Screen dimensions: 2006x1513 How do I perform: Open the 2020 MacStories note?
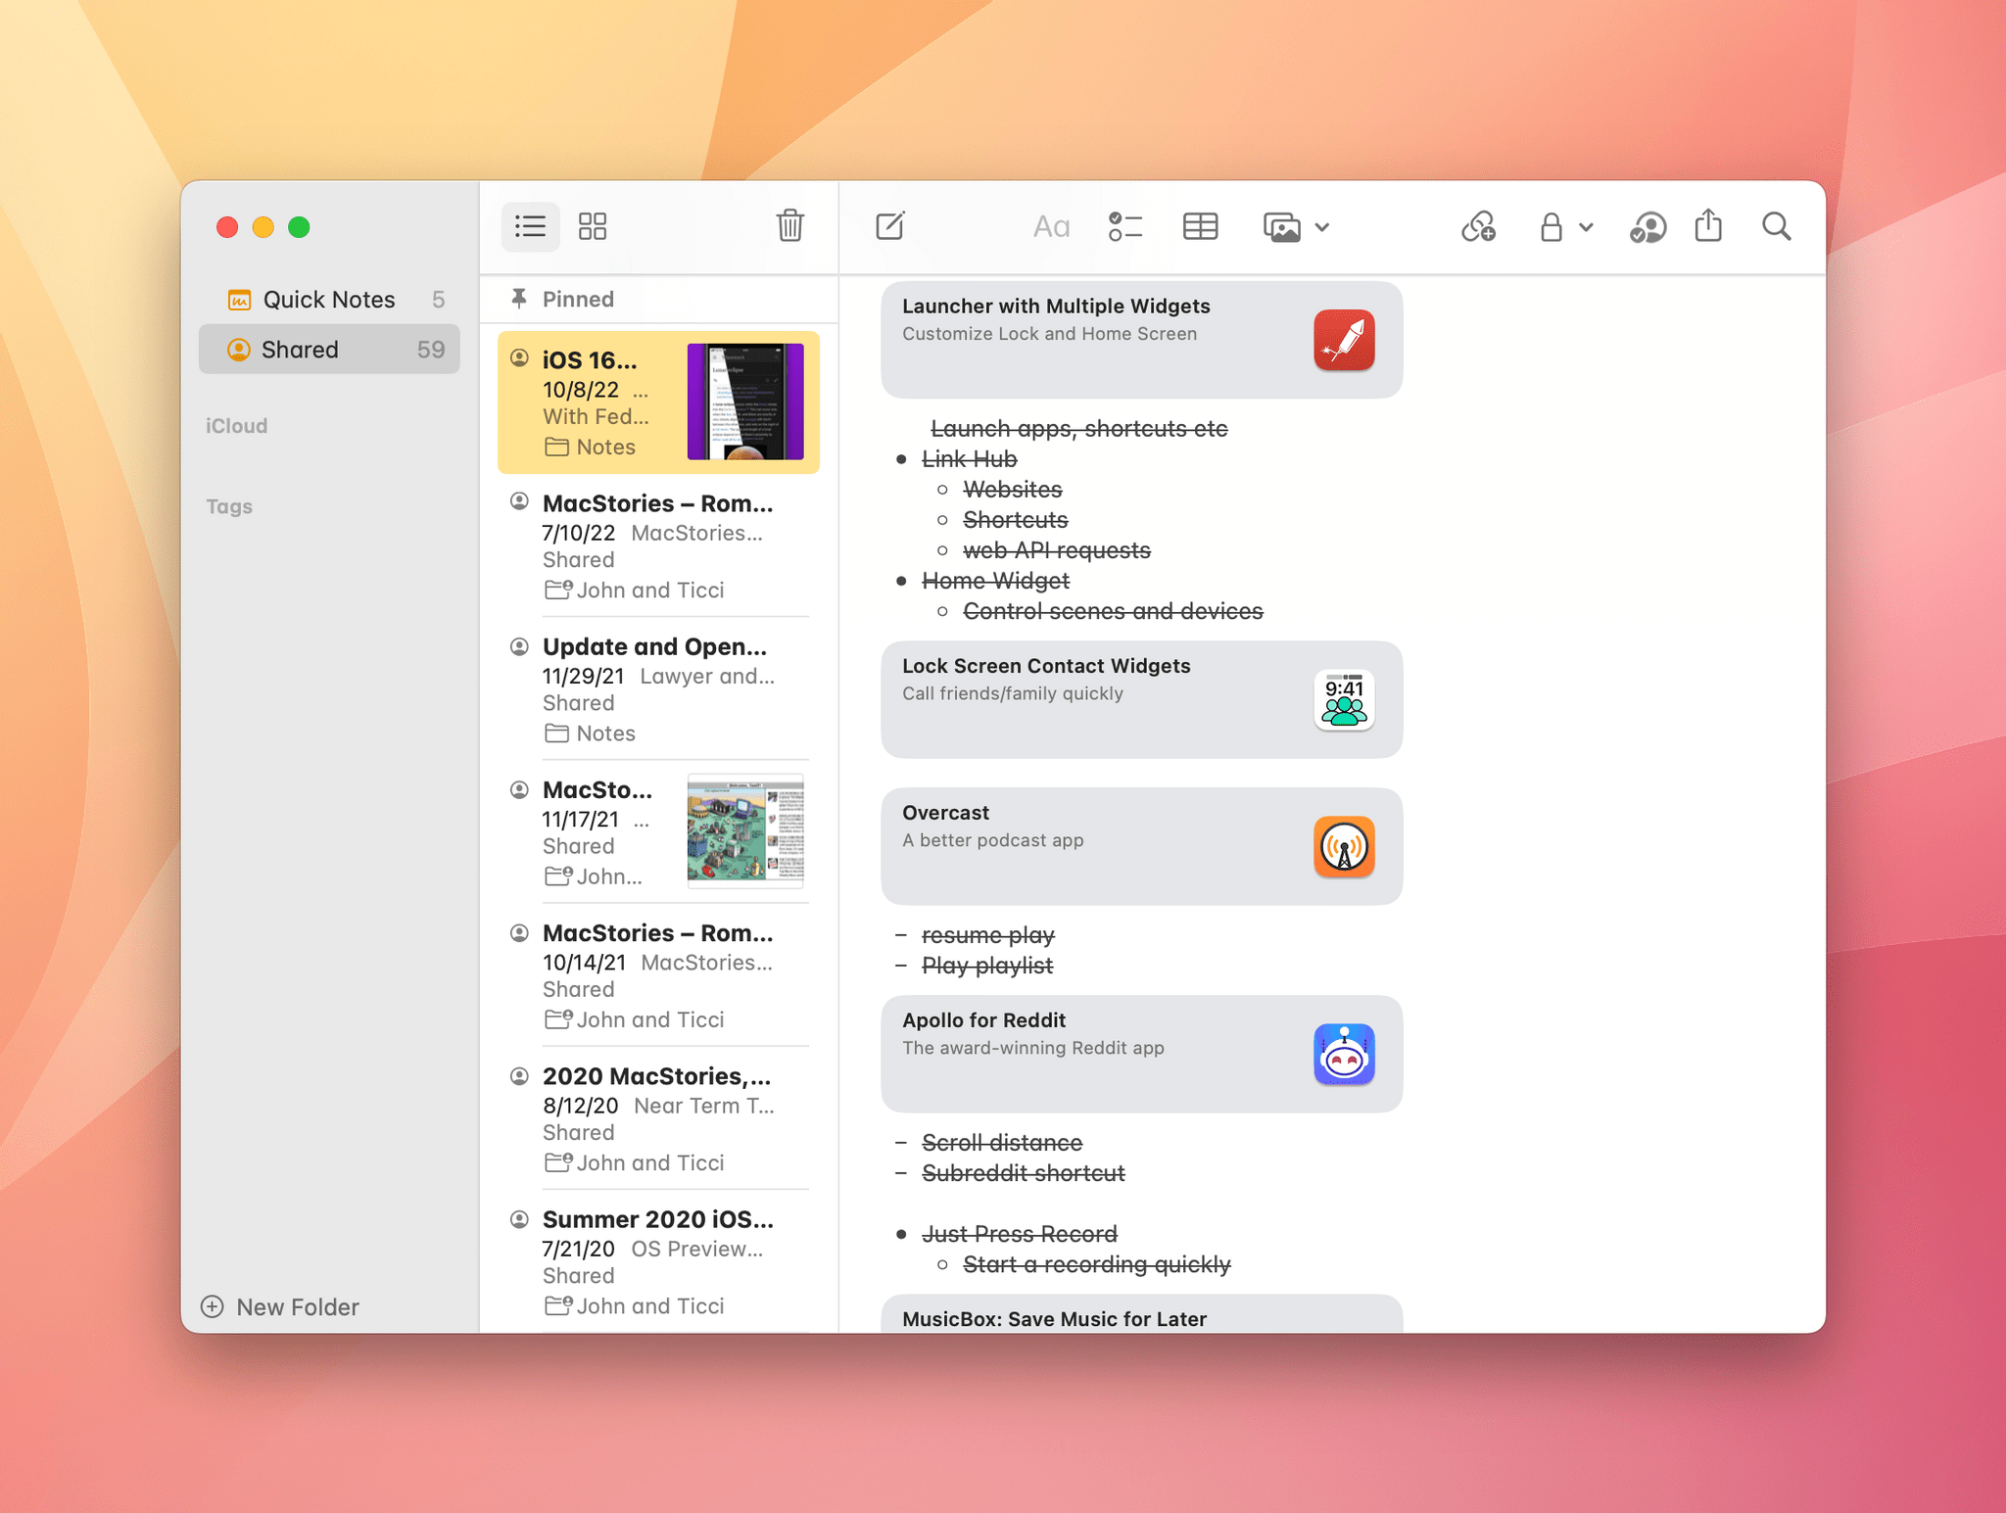[658, 1118]
